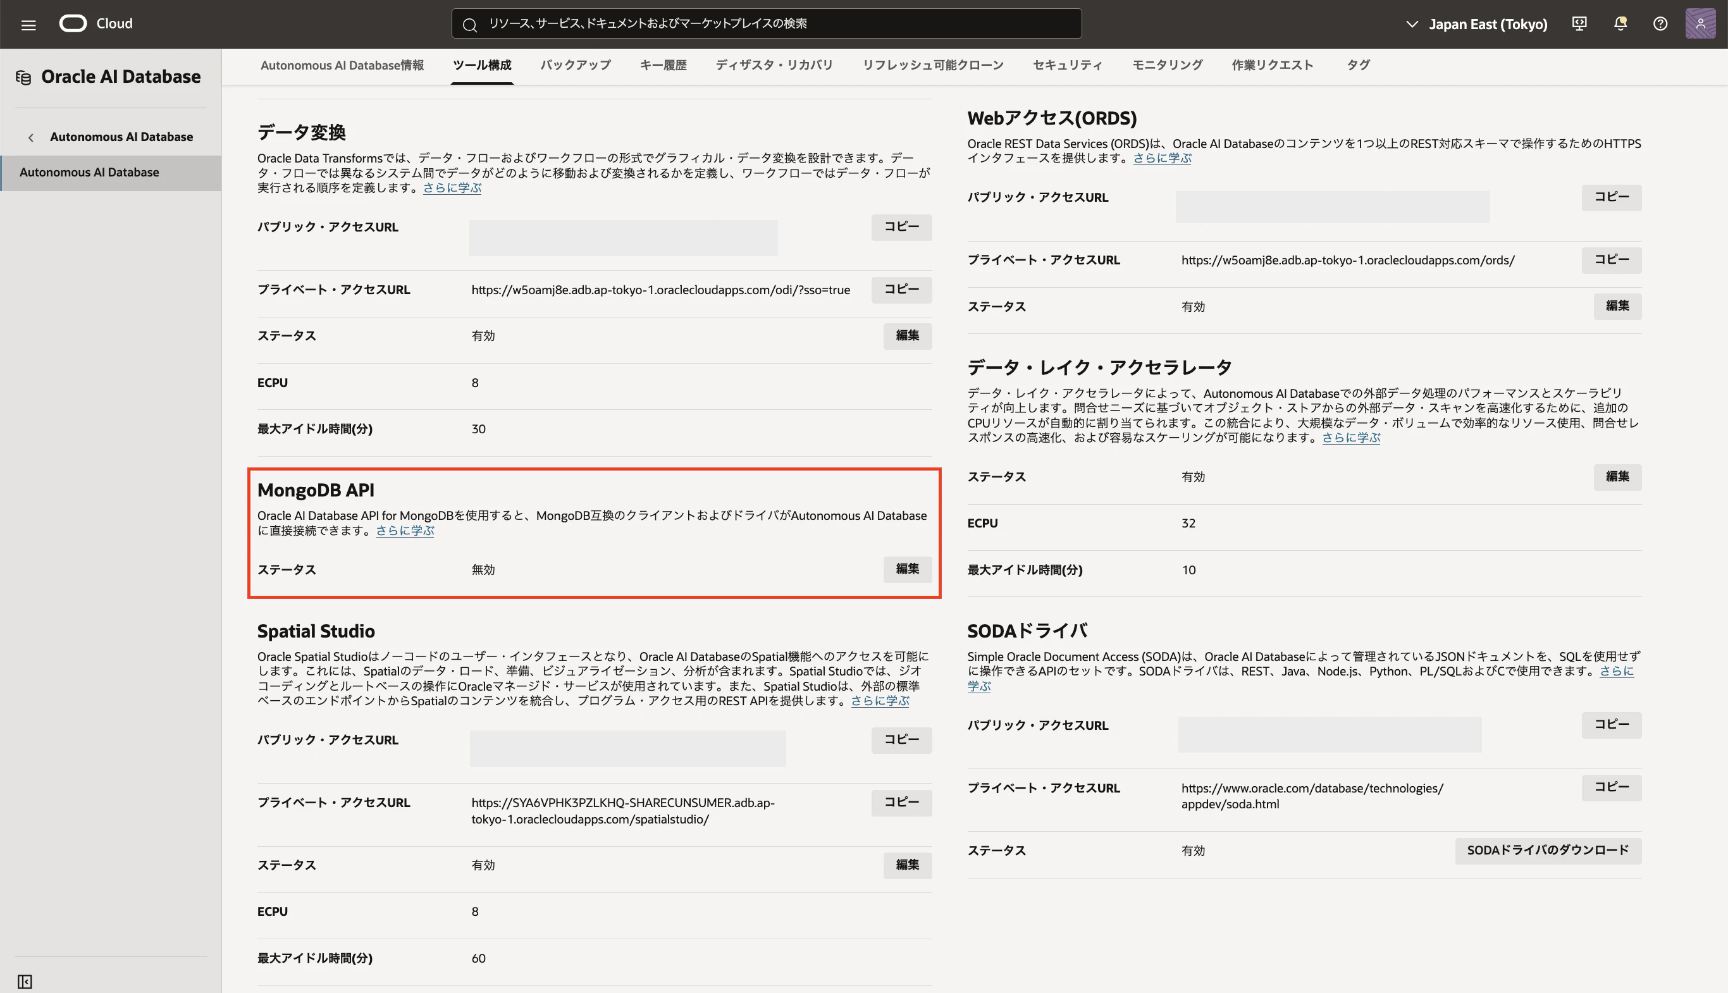Screen dimensions: 1728x993
Task: Copy the データ変換 public access URL
Action: [901, 226]
